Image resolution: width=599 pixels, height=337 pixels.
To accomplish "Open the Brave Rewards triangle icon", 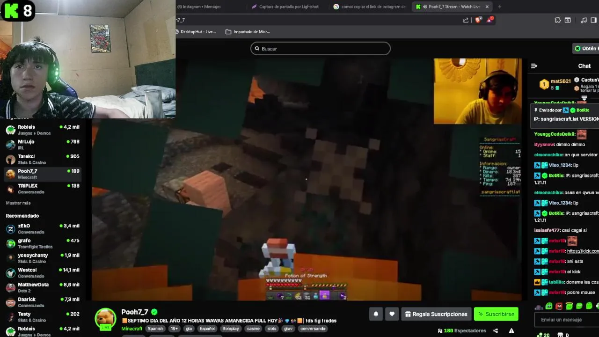I will pyautogui.click(x=489, y=20).
